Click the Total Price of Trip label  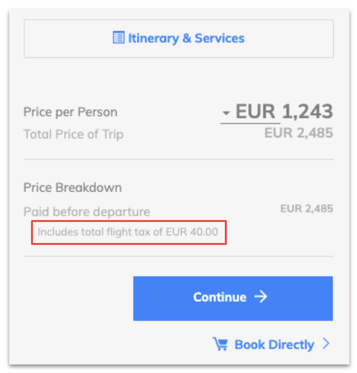coord(73,134)
